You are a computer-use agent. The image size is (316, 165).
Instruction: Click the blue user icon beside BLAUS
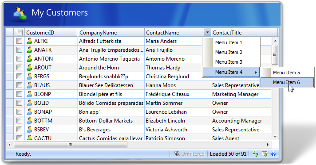(x=29, y=85)
